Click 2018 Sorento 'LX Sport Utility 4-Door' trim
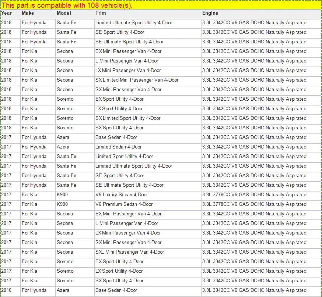This screenshot has width=322, height=297. [119, 109]
